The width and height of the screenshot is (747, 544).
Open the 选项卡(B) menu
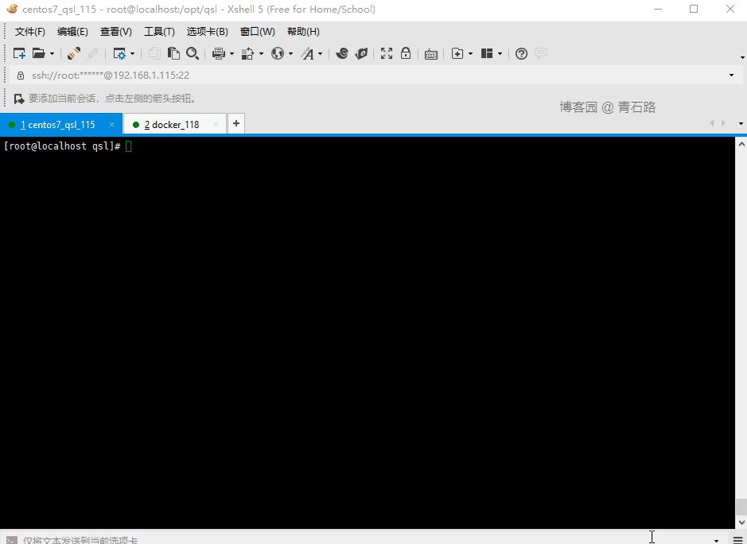(208, 32)
